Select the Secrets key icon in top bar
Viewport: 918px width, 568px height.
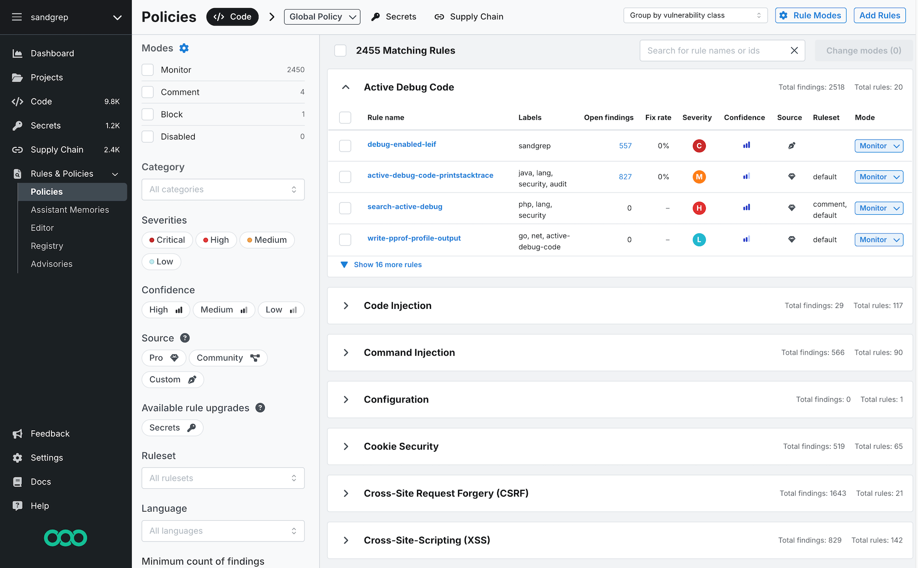375,16
